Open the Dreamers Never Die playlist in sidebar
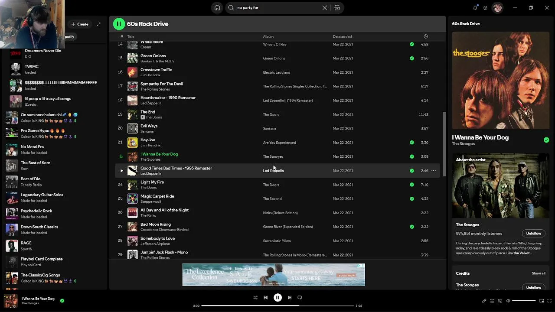 click(x=54, y=53)
